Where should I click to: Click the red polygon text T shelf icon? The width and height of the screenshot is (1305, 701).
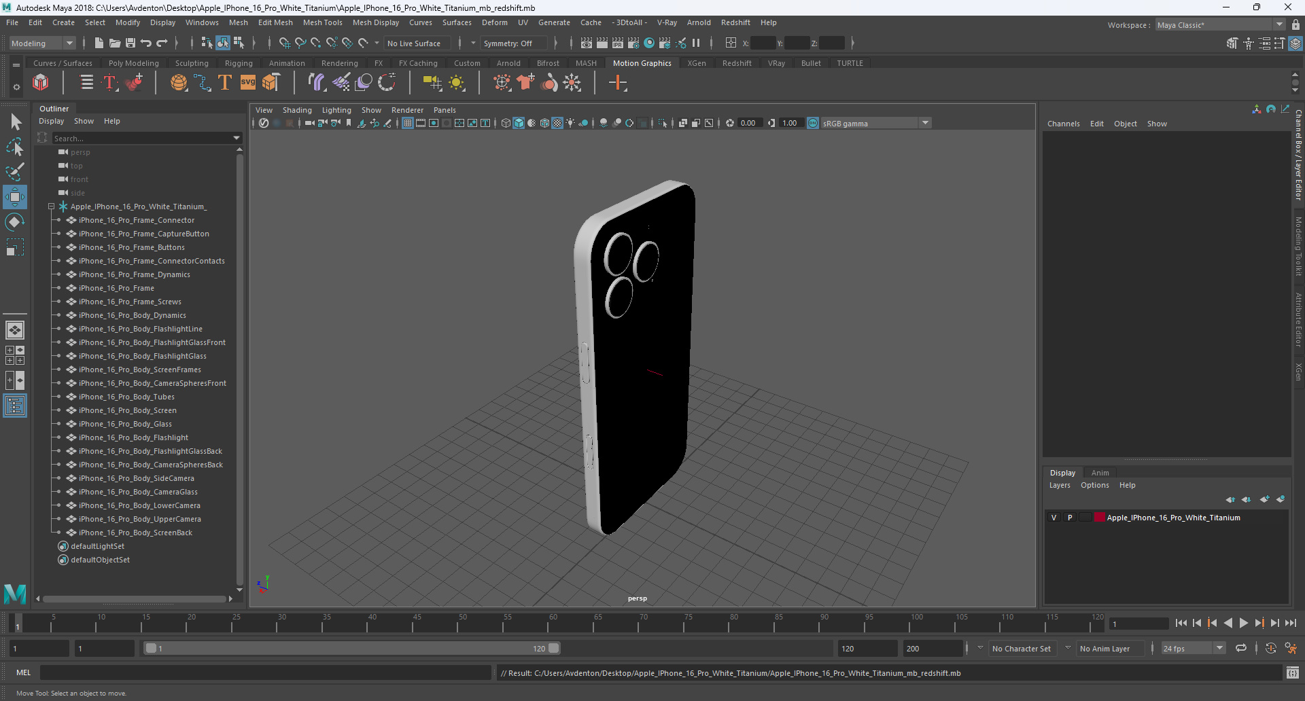click(110, 83)
